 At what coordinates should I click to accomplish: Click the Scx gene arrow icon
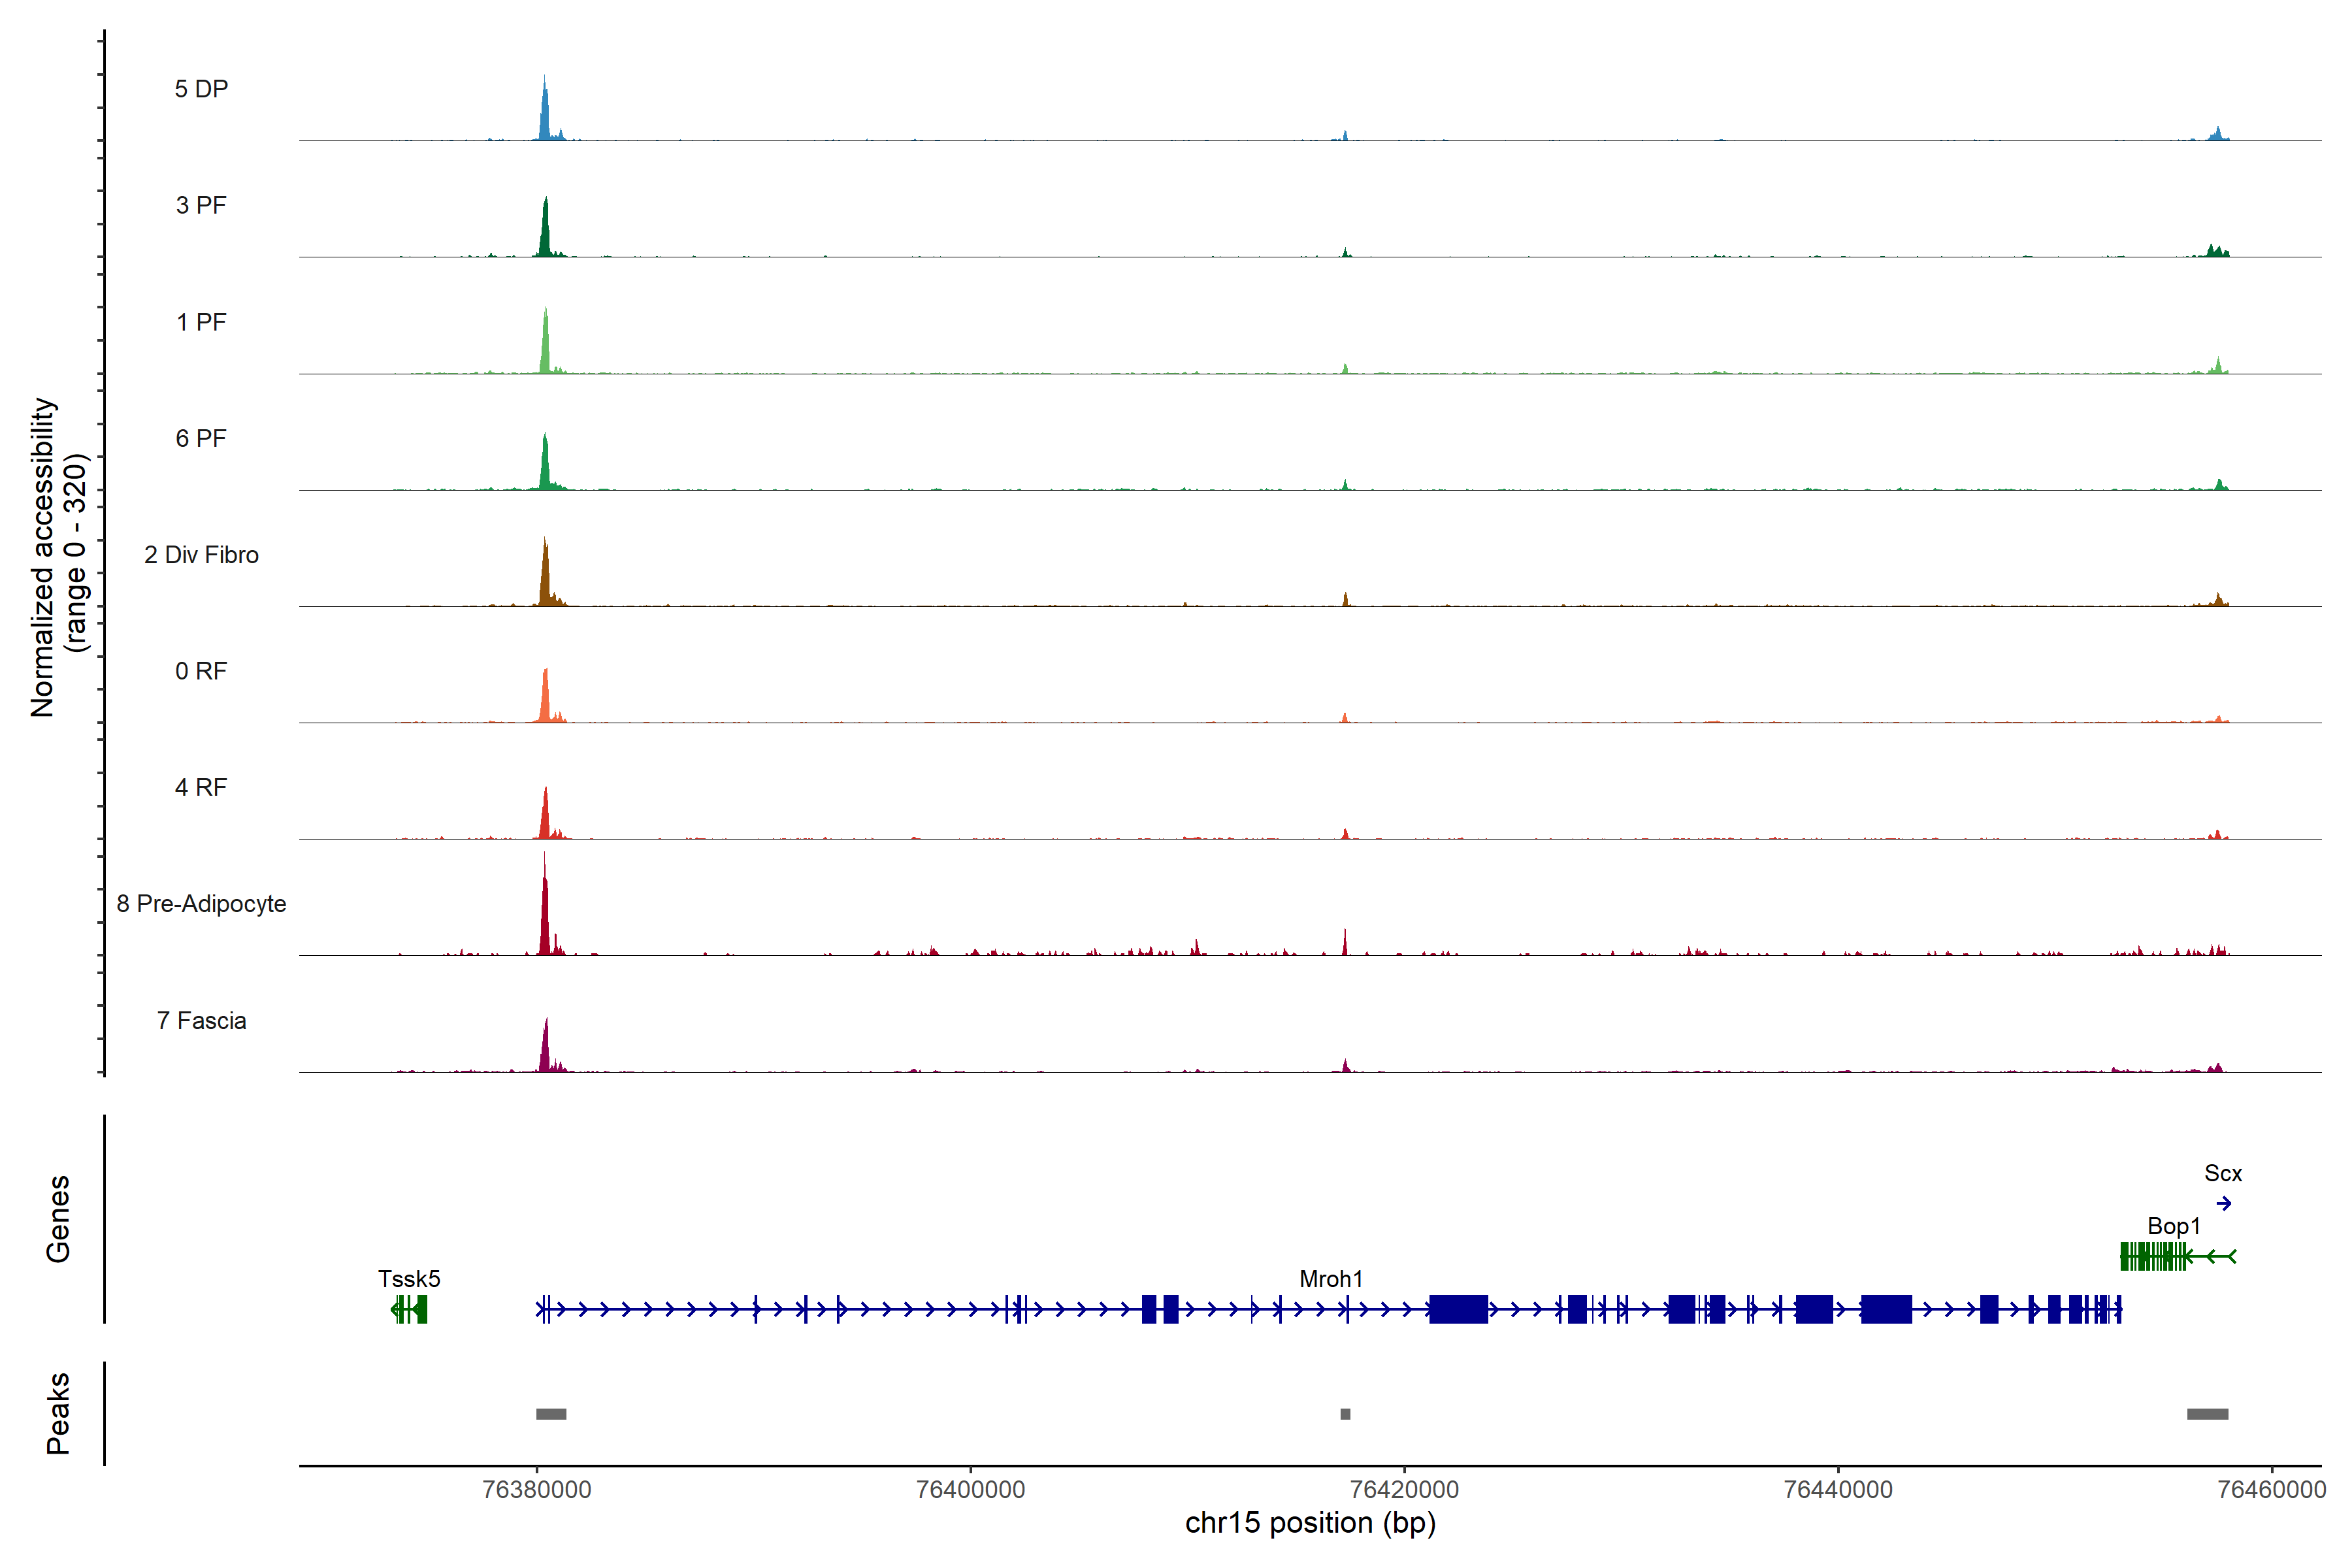2223,1203
